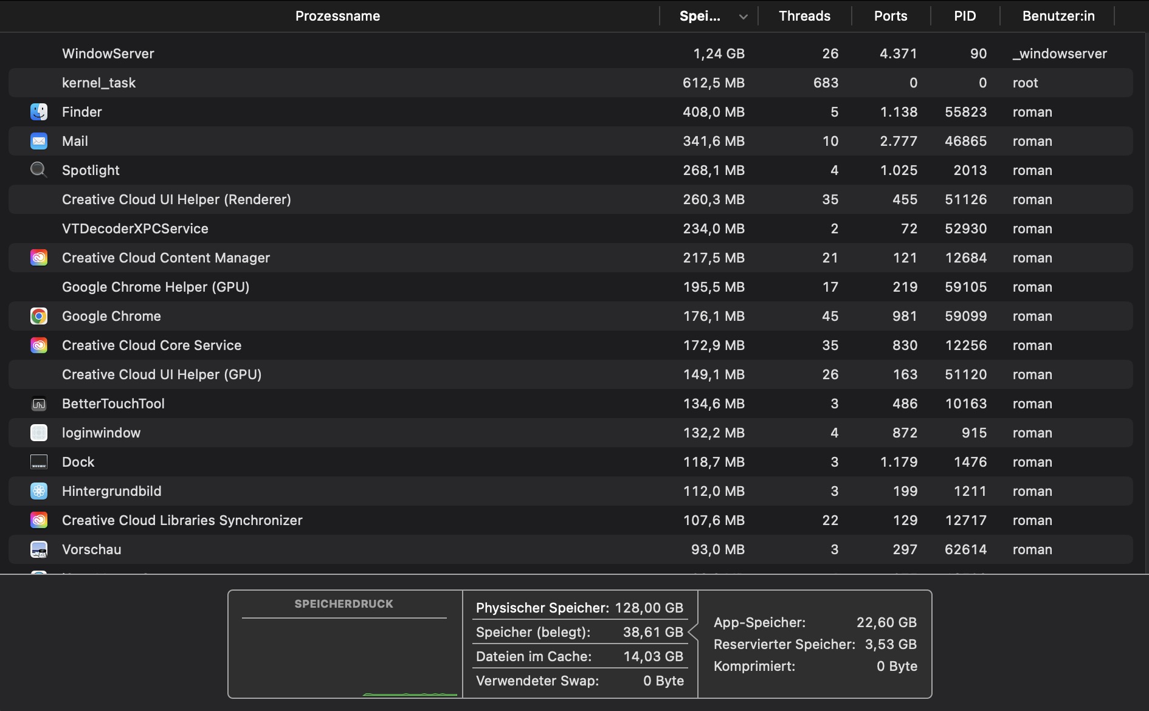Select the Spotlight process name

pyautogui.click(x=91, y=170)
